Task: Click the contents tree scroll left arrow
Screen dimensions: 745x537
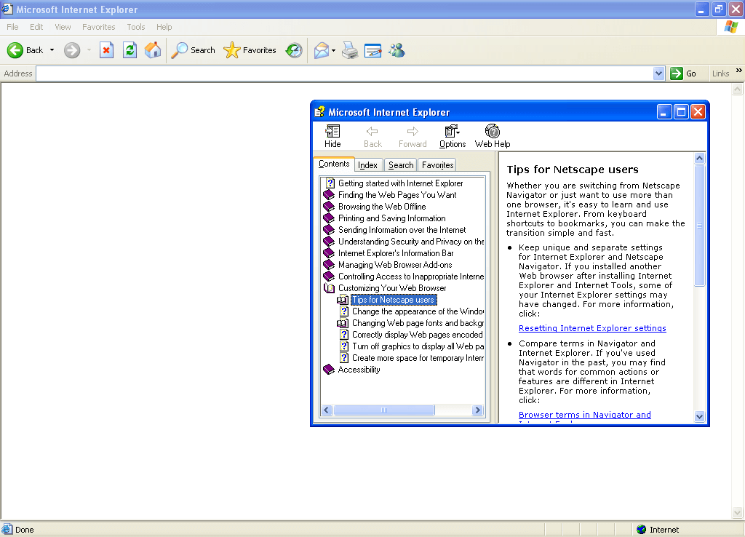Action: pos(327,410)
